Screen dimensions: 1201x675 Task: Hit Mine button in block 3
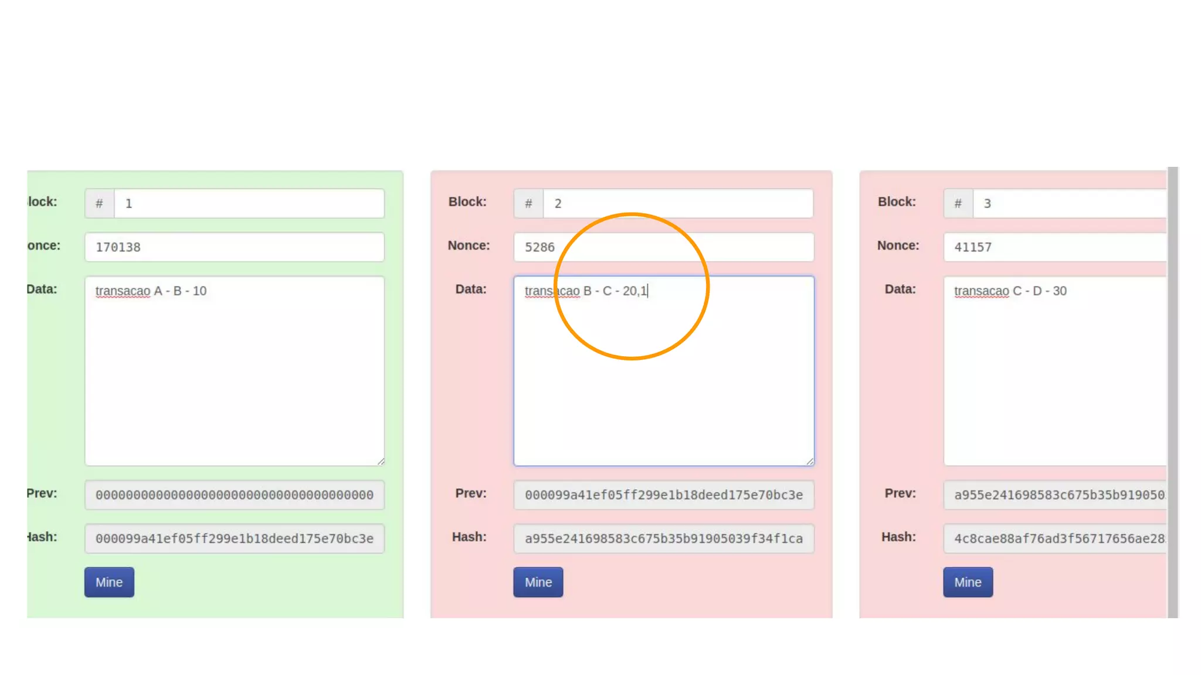click(x=968, y=582)
